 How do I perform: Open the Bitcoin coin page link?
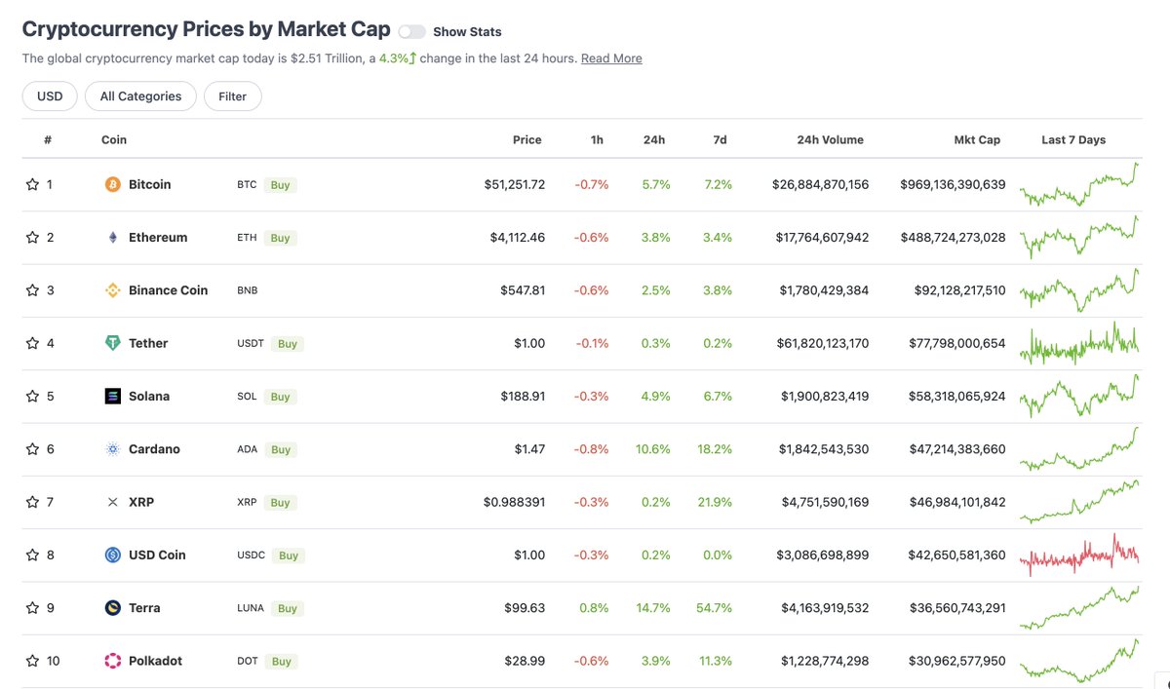pos(150,184)
